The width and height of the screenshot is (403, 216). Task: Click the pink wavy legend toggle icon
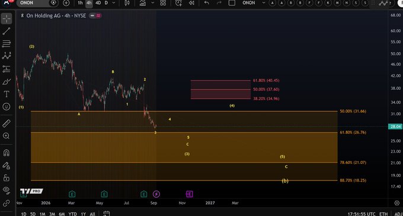(98, 15)
